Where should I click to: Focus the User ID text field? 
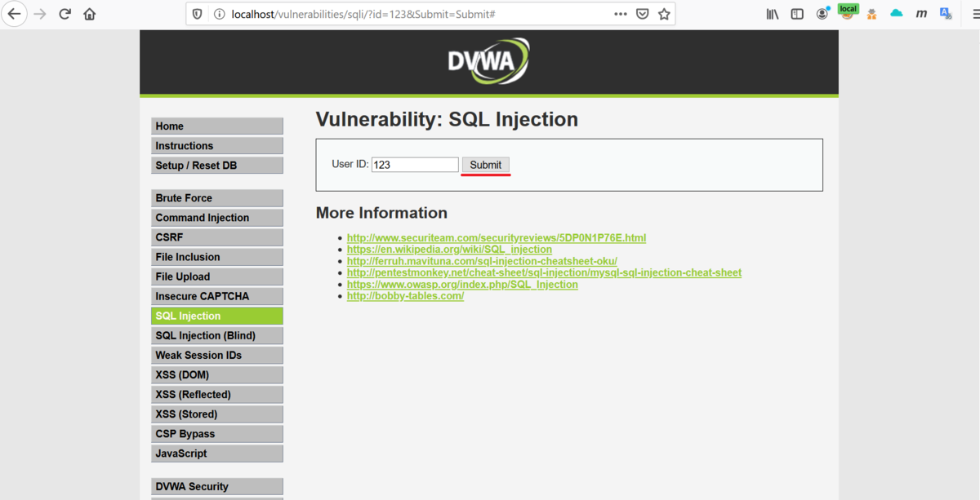click(415, 165)
